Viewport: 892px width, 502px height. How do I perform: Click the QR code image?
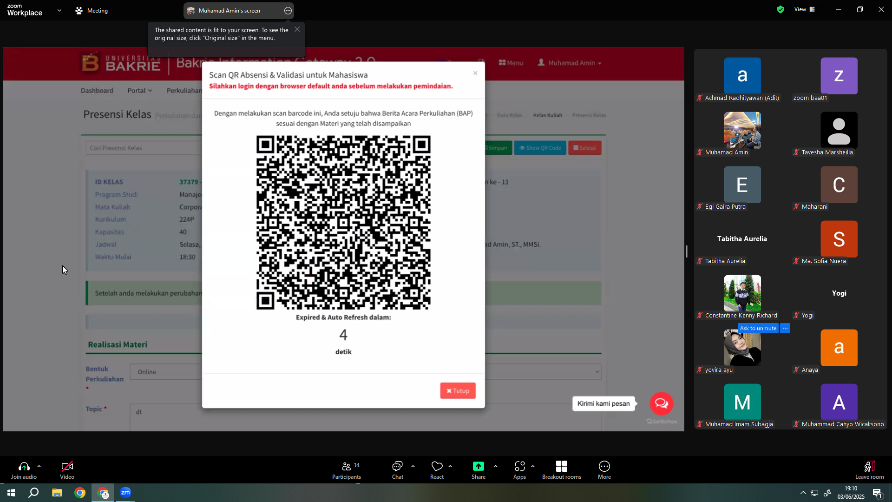(x=343, y=223)
